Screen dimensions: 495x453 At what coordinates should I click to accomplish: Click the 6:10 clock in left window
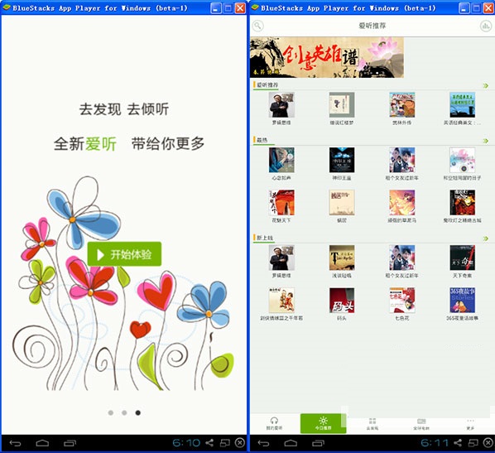[186, 443]
